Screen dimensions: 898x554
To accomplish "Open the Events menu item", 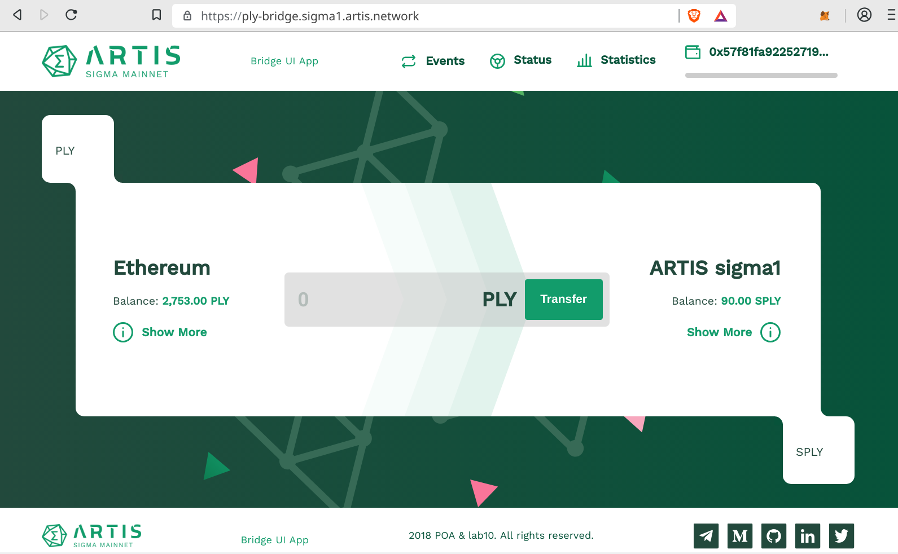I will 445,61.
